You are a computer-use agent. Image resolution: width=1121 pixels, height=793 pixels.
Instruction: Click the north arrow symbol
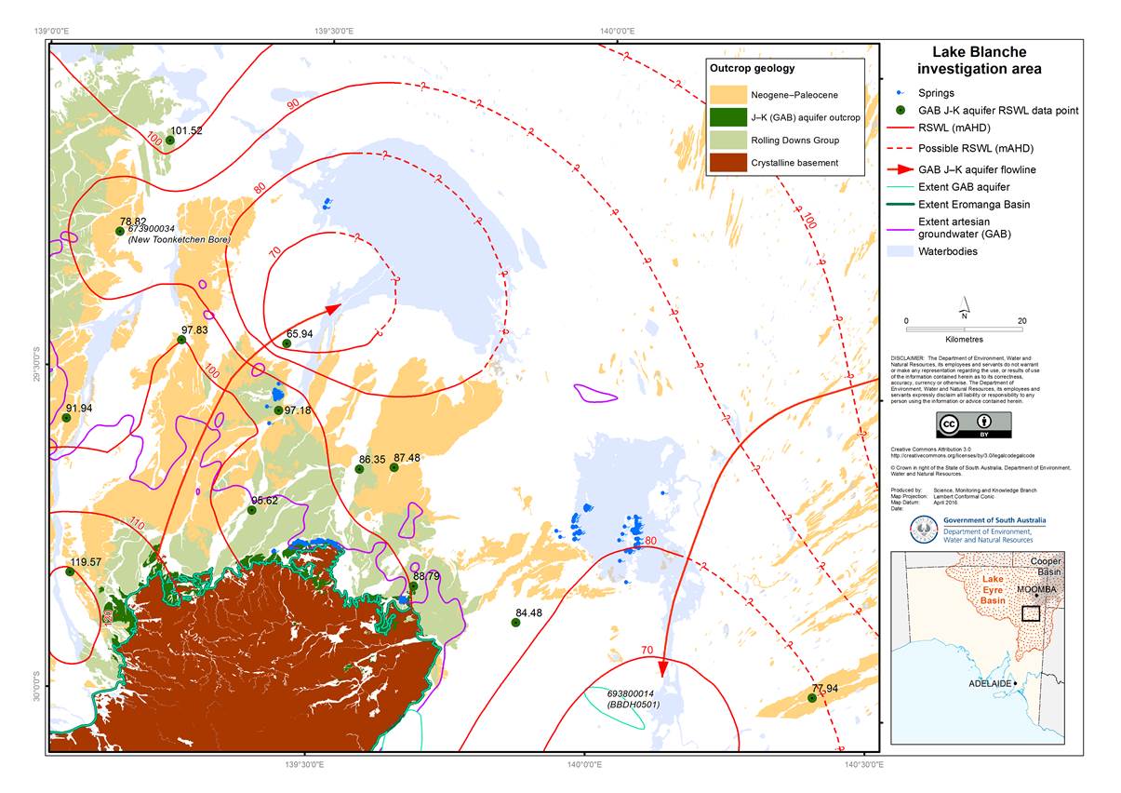click(965, 308)
